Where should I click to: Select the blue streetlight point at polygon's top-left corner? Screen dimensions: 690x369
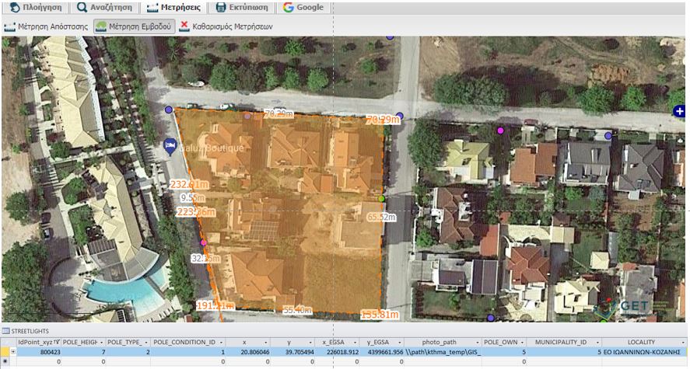pyautogui.click(x=168, y=110)
